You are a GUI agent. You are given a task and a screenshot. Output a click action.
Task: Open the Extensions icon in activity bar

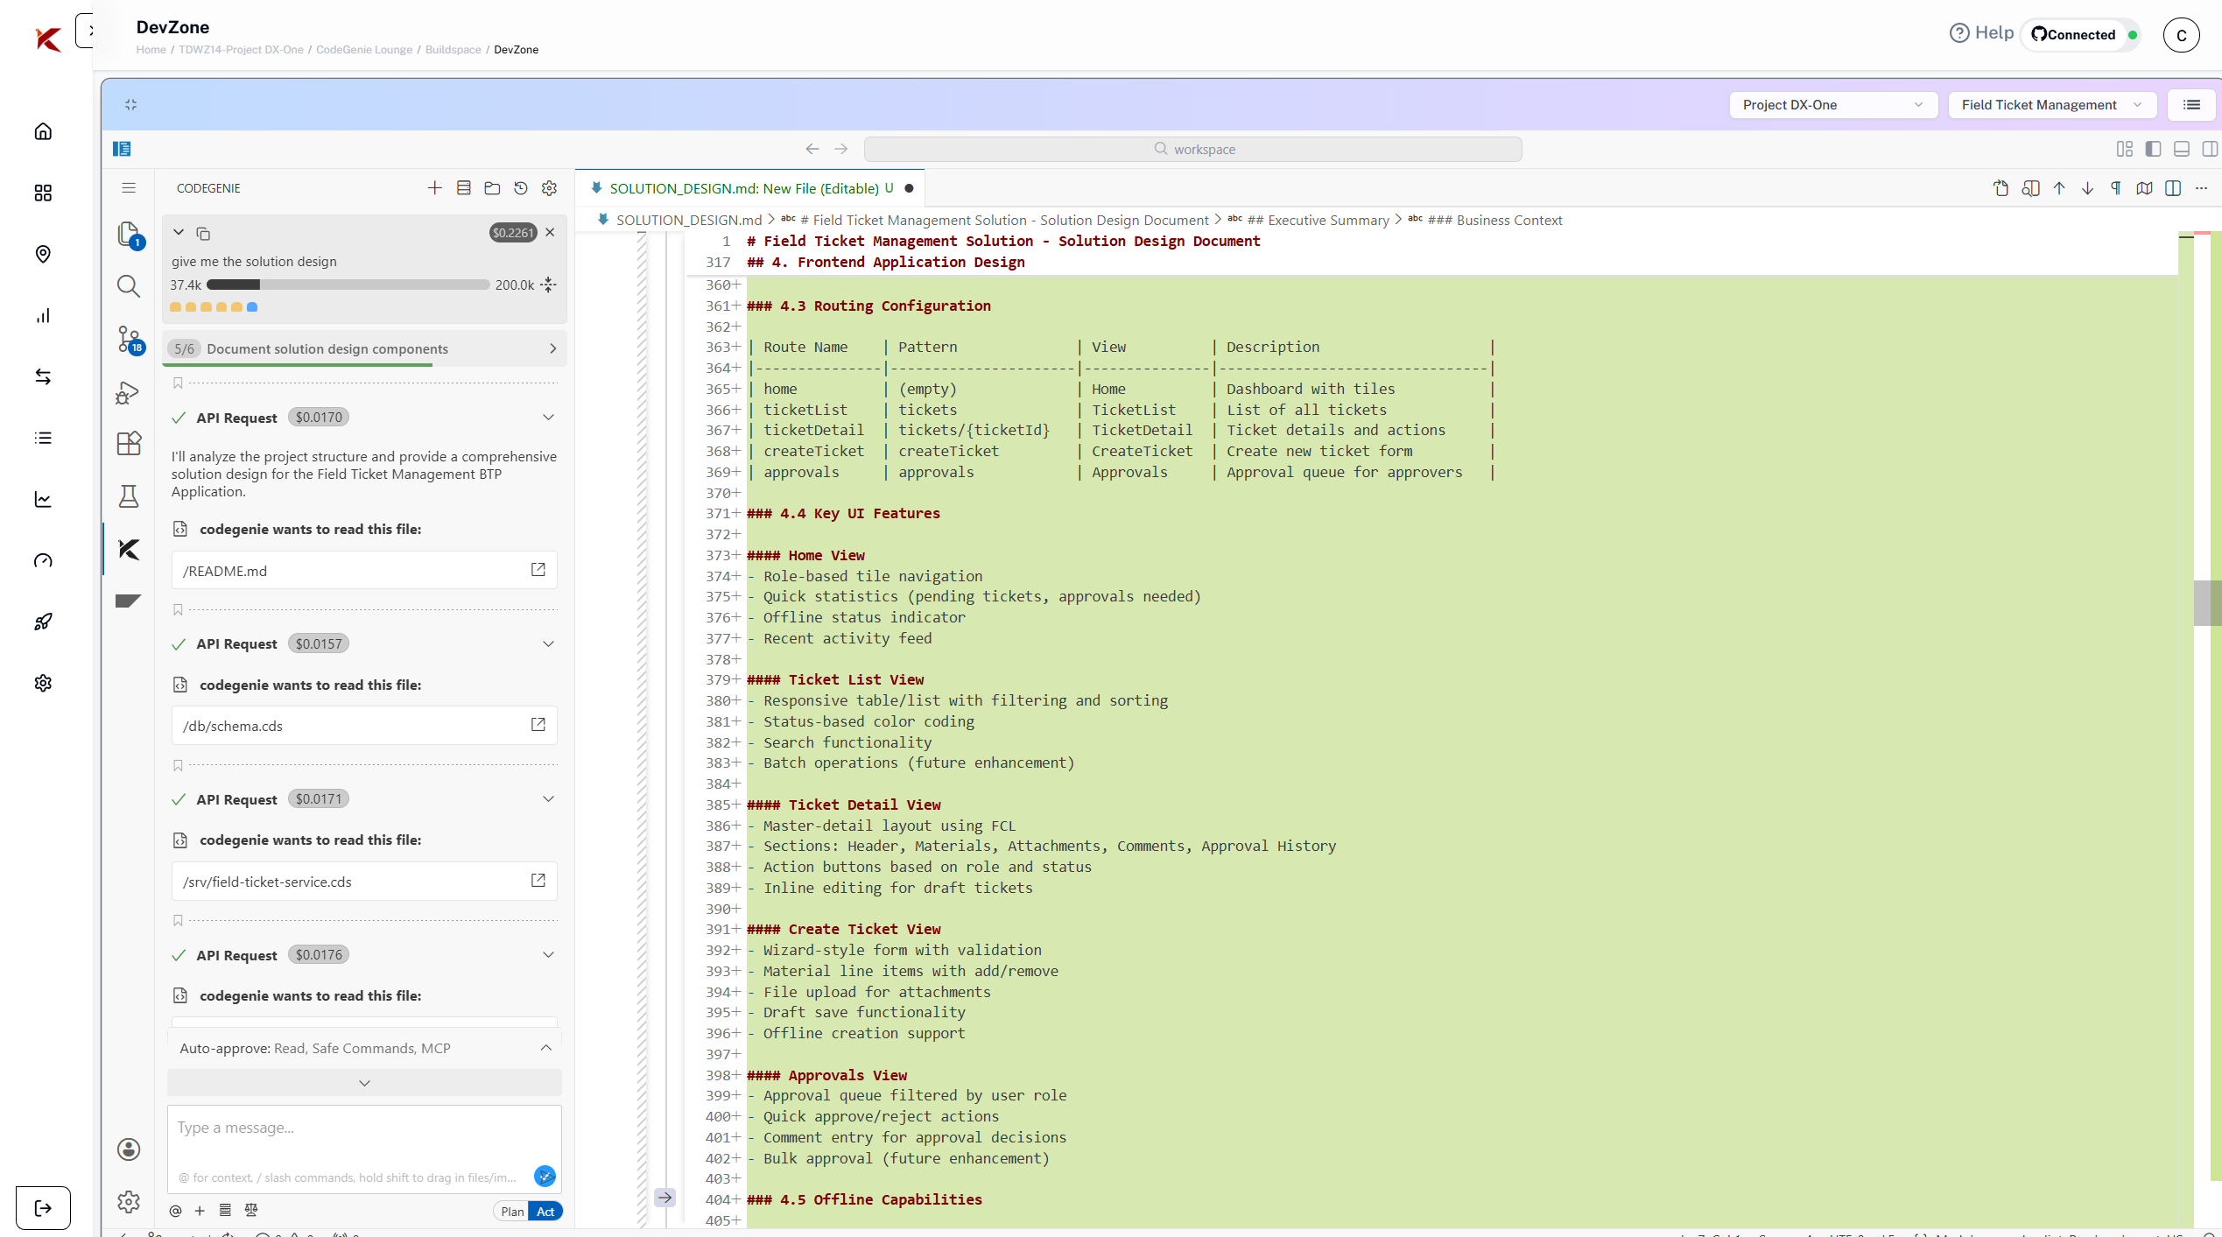pos(129,444)
